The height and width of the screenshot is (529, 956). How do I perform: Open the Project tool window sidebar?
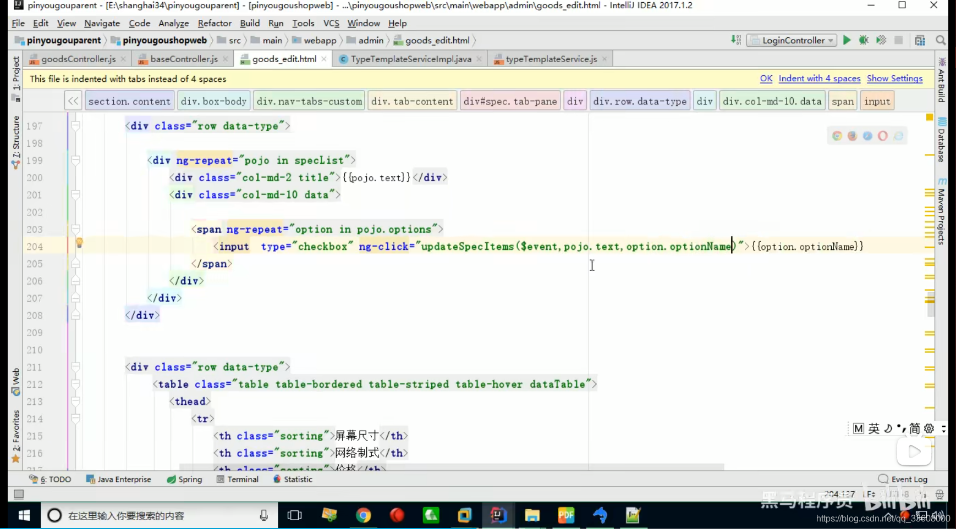pos(15,79)
